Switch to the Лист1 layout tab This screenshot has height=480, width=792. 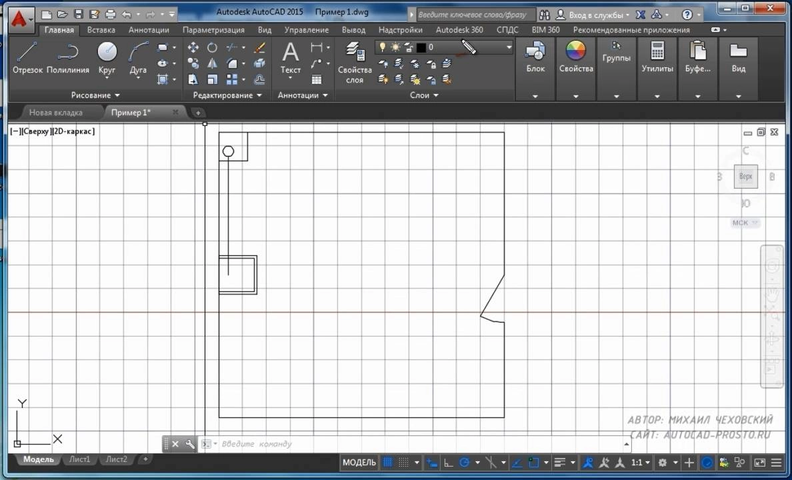click(x=79, y=459)
